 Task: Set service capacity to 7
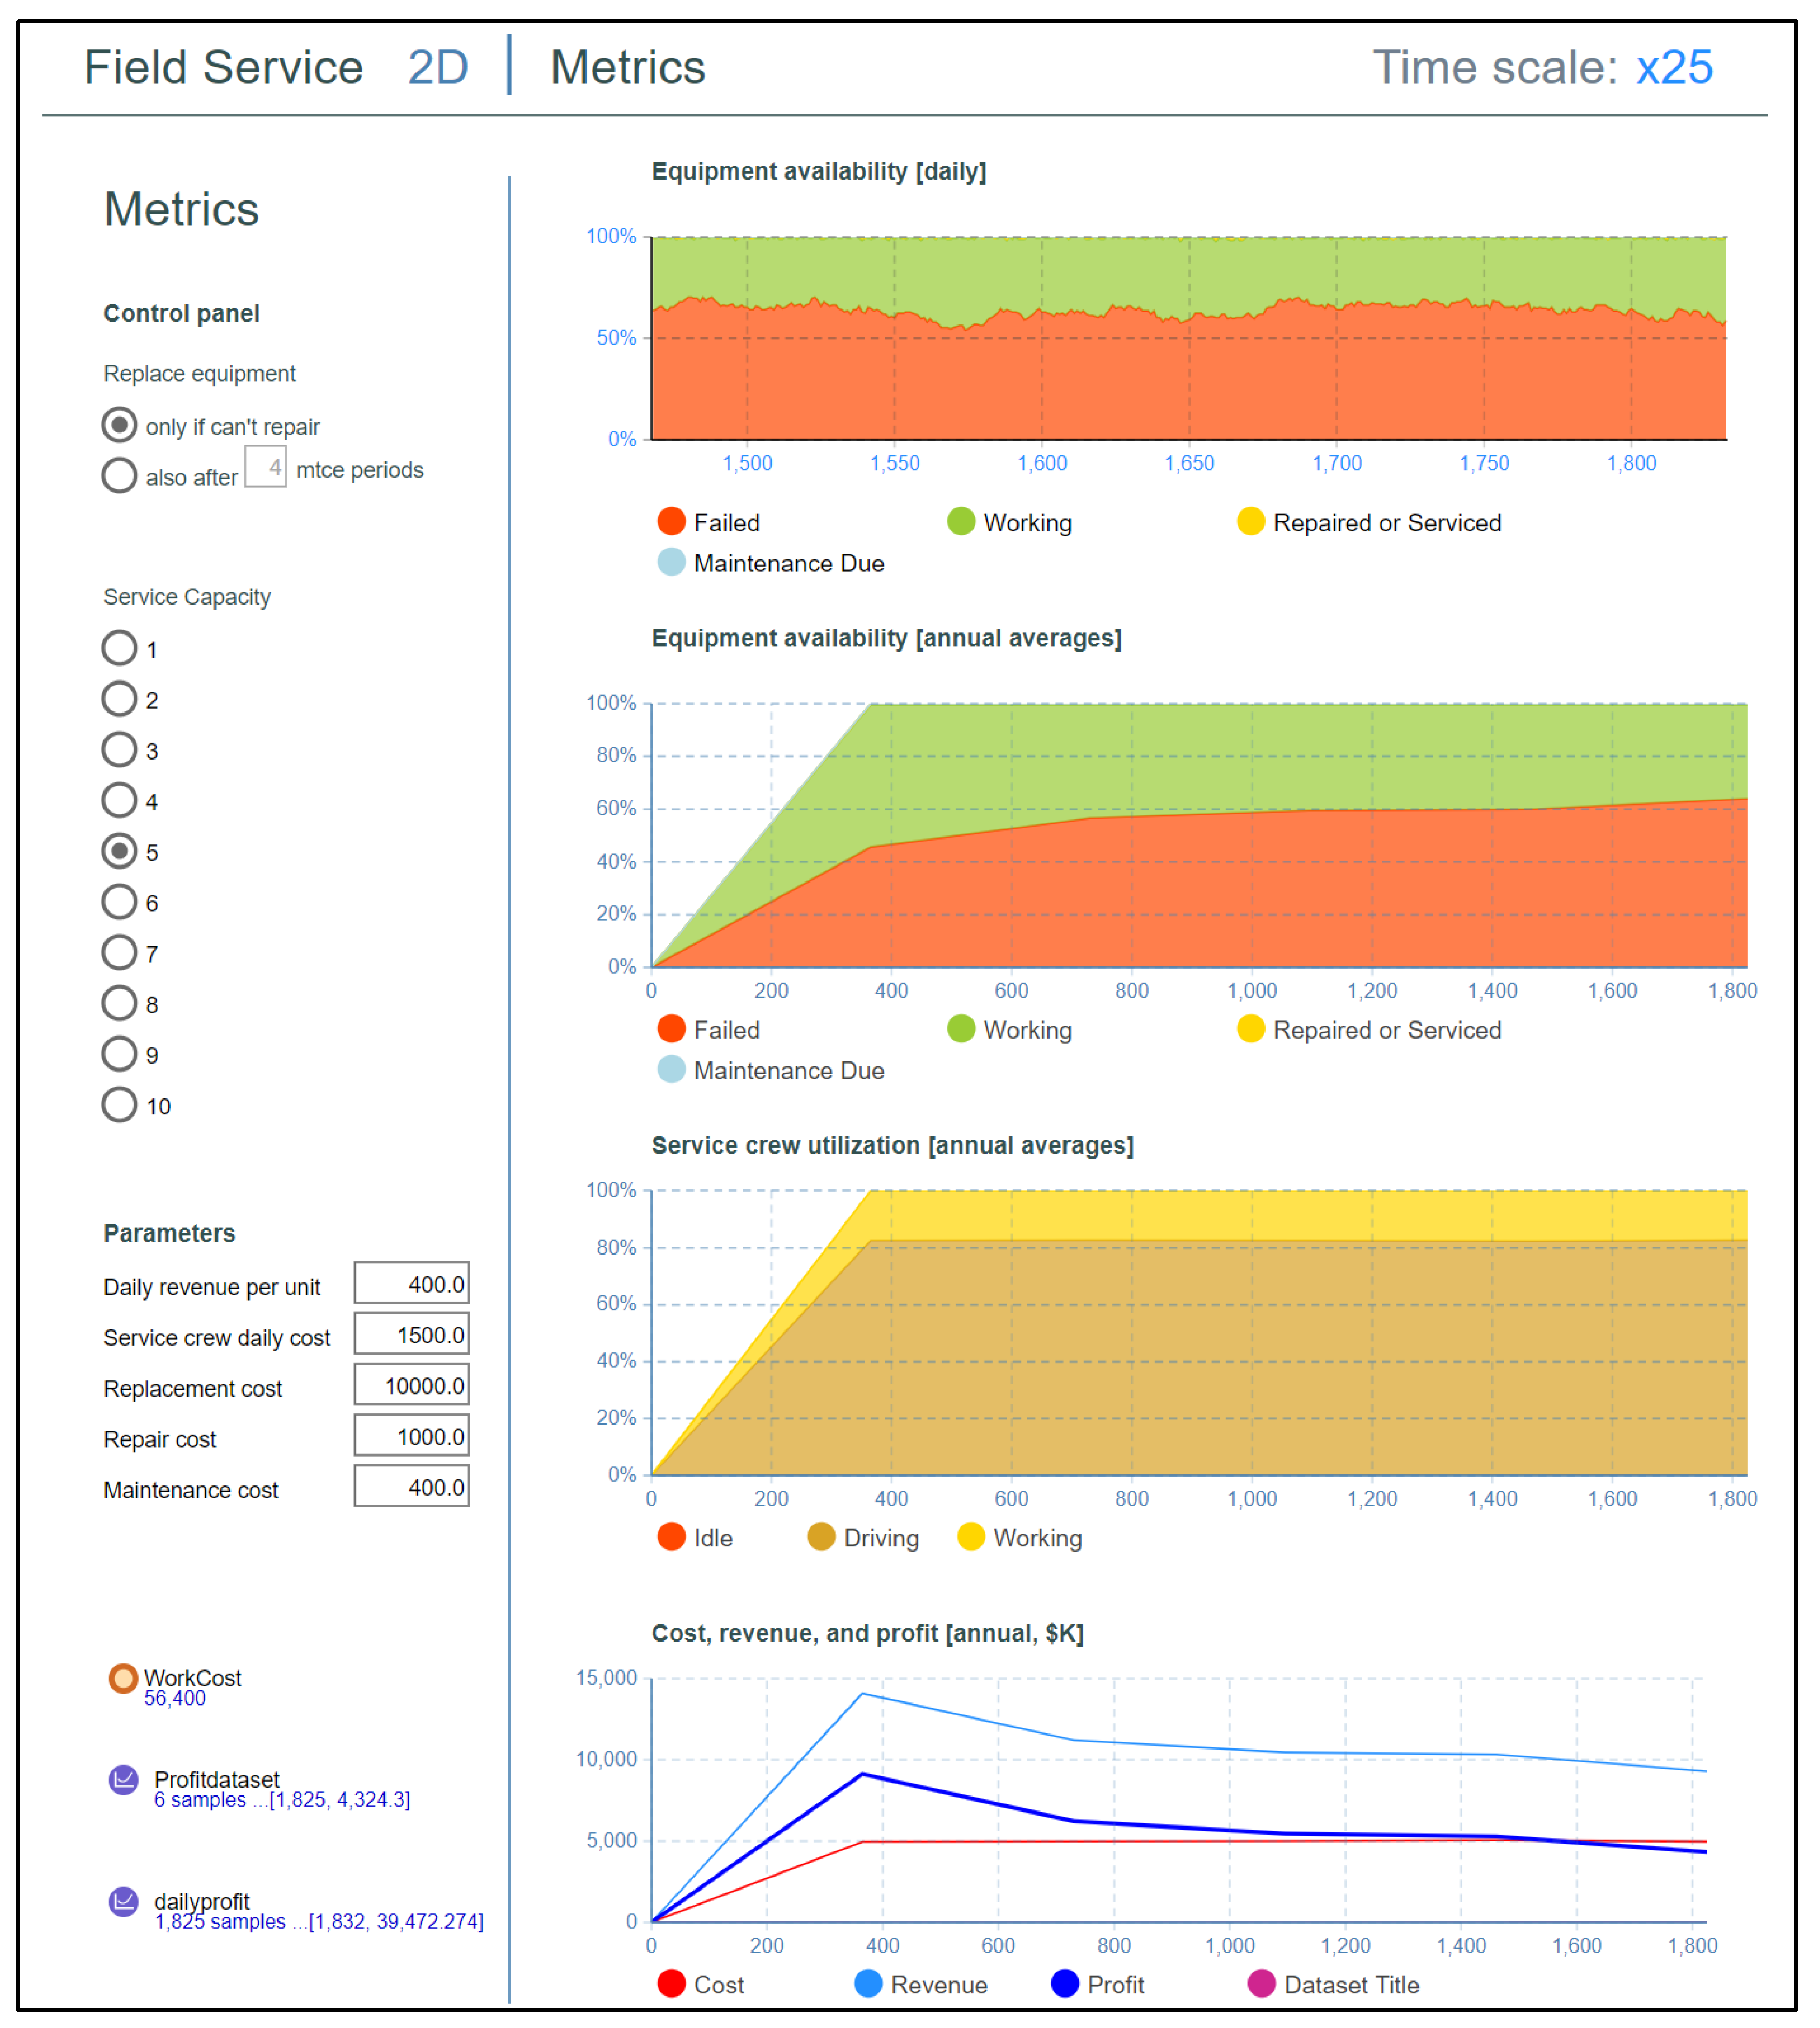(x=119, y=952)
